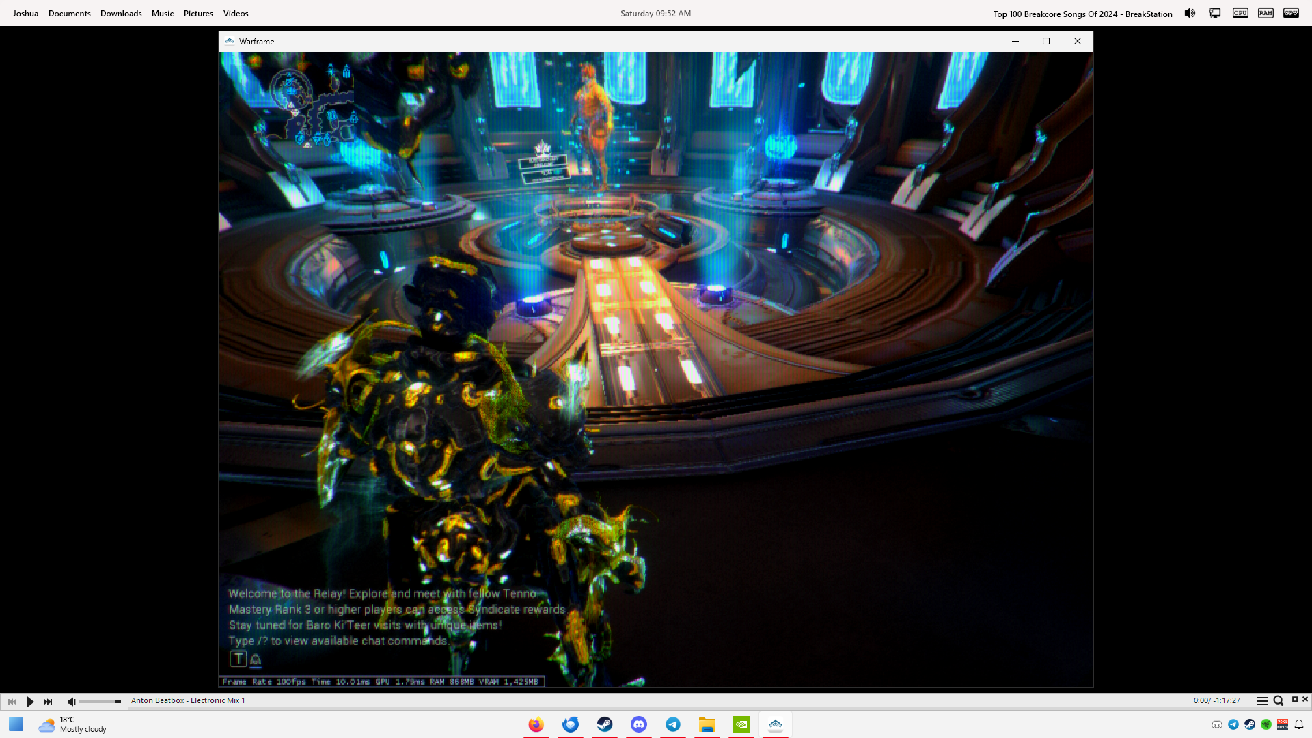The image size is (1312, 738).
Task: Click the RAM monitor icon in top bar
Action: [x=1266, y=13]
